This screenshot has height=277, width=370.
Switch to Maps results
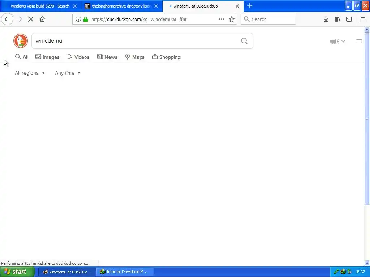[135, 57]
